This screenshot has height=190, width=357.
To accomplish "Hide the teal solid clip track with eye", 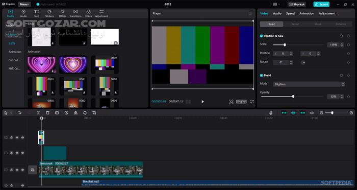I will click(17, 153).
